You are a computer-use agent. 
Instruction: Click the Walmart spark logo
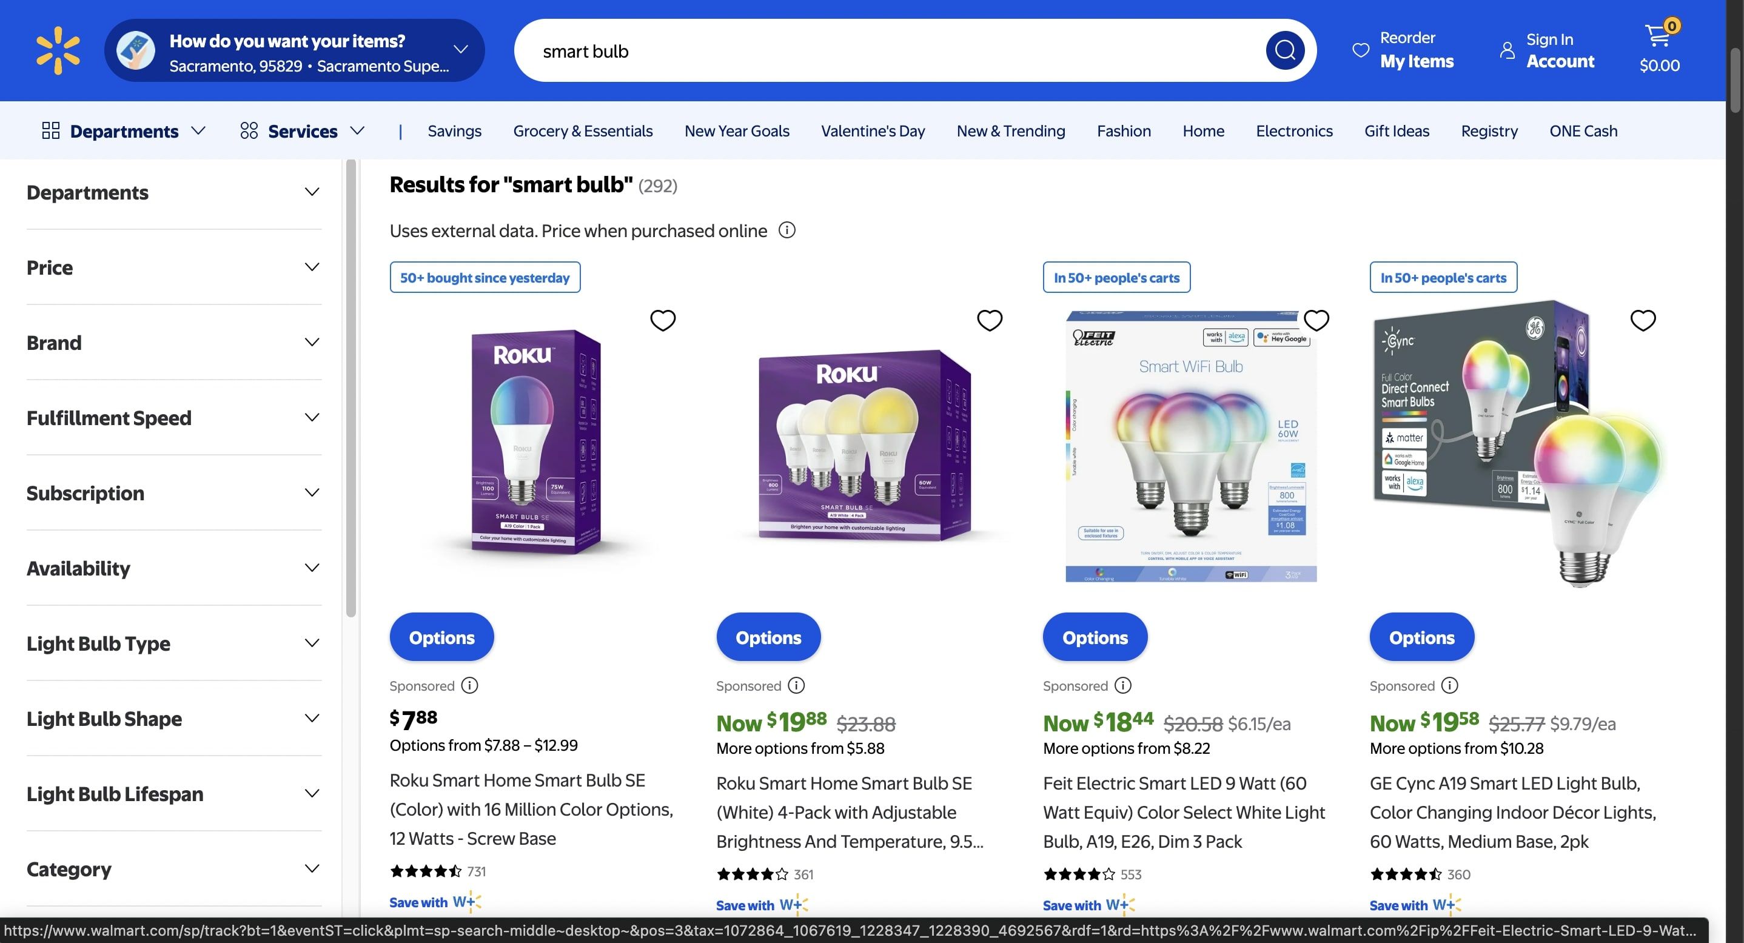tap(58, 50)
